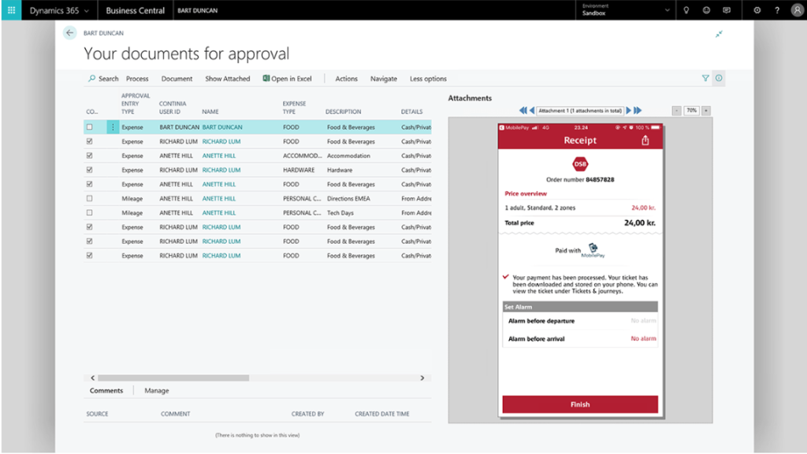Click the lightbulb ideas icon
The image size is (807, 454).
tap(686, 10)
